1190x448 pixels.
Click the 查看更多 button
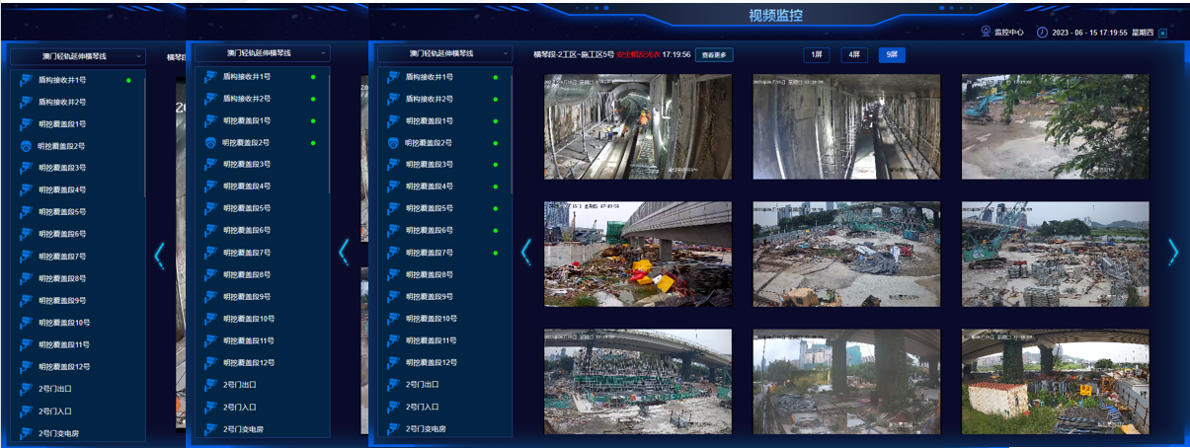pyautogui.click(x=714, y=55)
